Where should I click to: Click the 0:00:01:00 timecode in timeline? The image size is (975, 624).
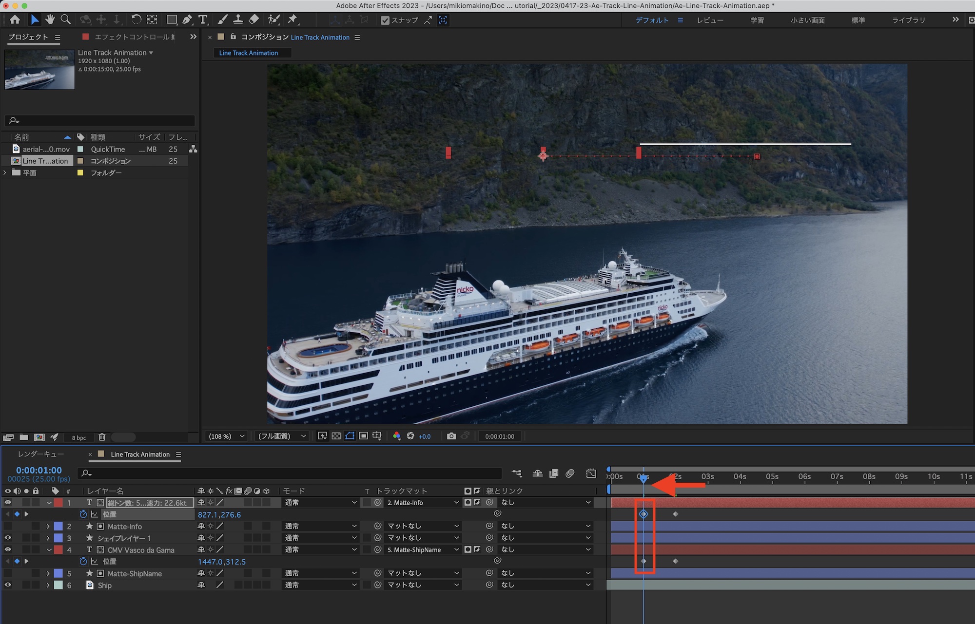pyautogui.click(x=39, y=470)
